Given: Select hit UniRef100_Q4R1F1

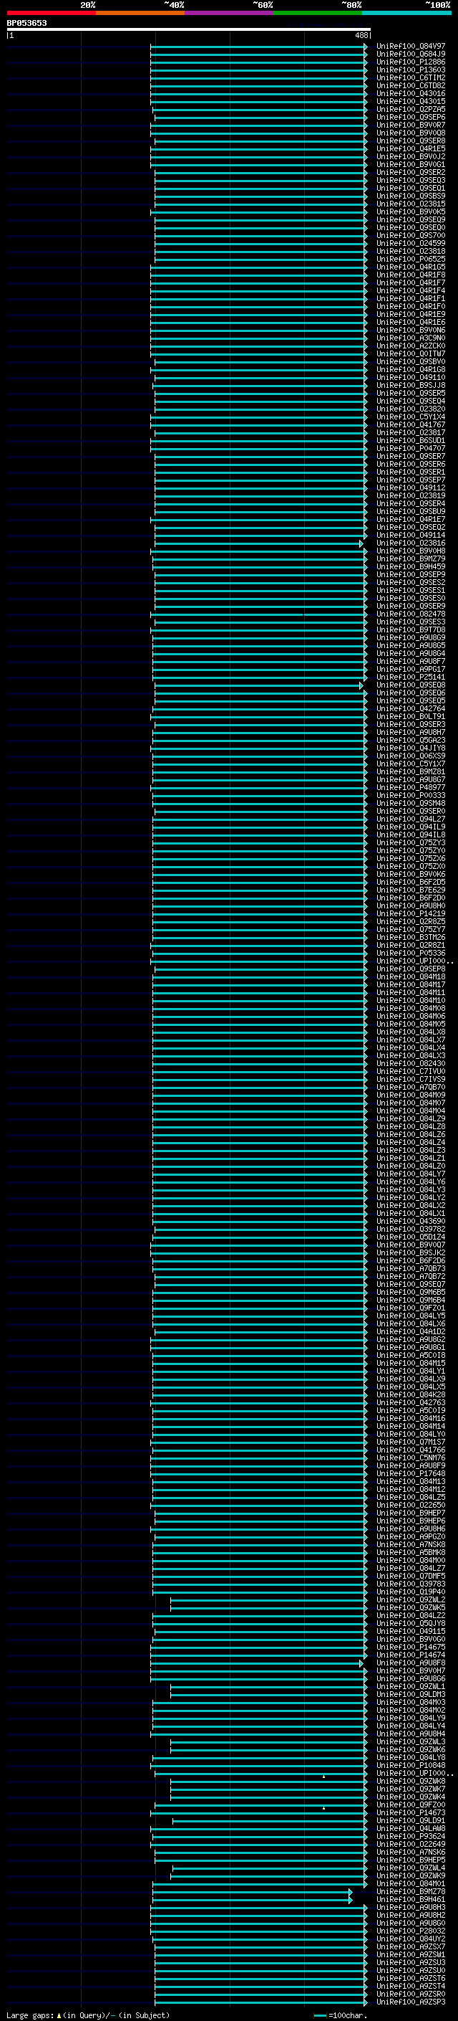Looking at the screenshot, I should 411,298.
